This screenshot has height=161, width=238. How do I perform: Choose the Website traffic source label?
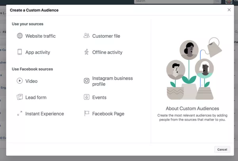point(40,36)
